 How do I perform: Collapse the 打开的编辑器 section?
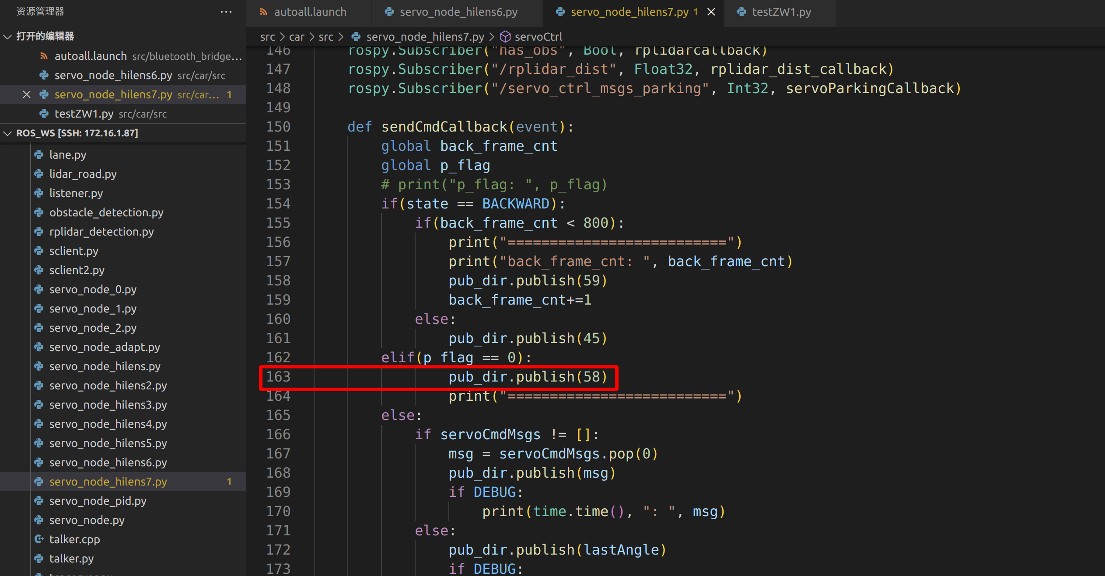(x=7, y=36)
